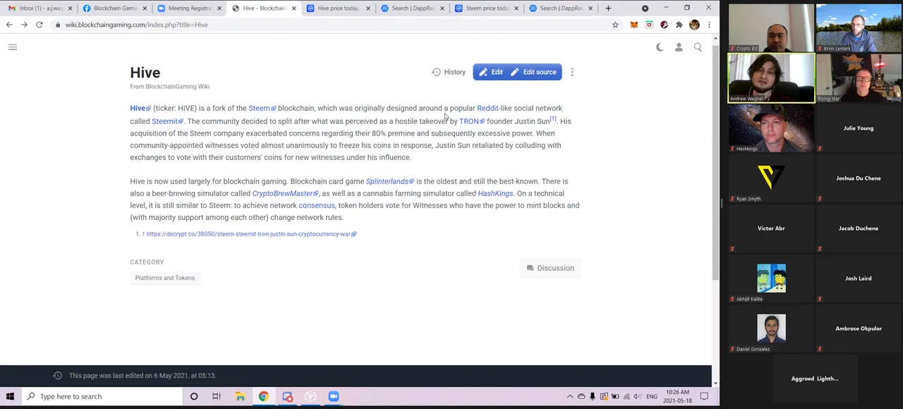Open the Chrome profile avatar
Screen dimensions: 903x409
click(694, 25)
